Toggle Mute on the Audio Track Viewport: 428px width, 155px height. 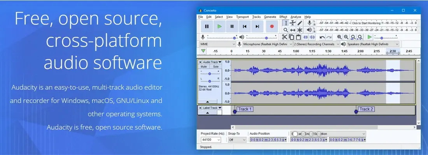203,67
